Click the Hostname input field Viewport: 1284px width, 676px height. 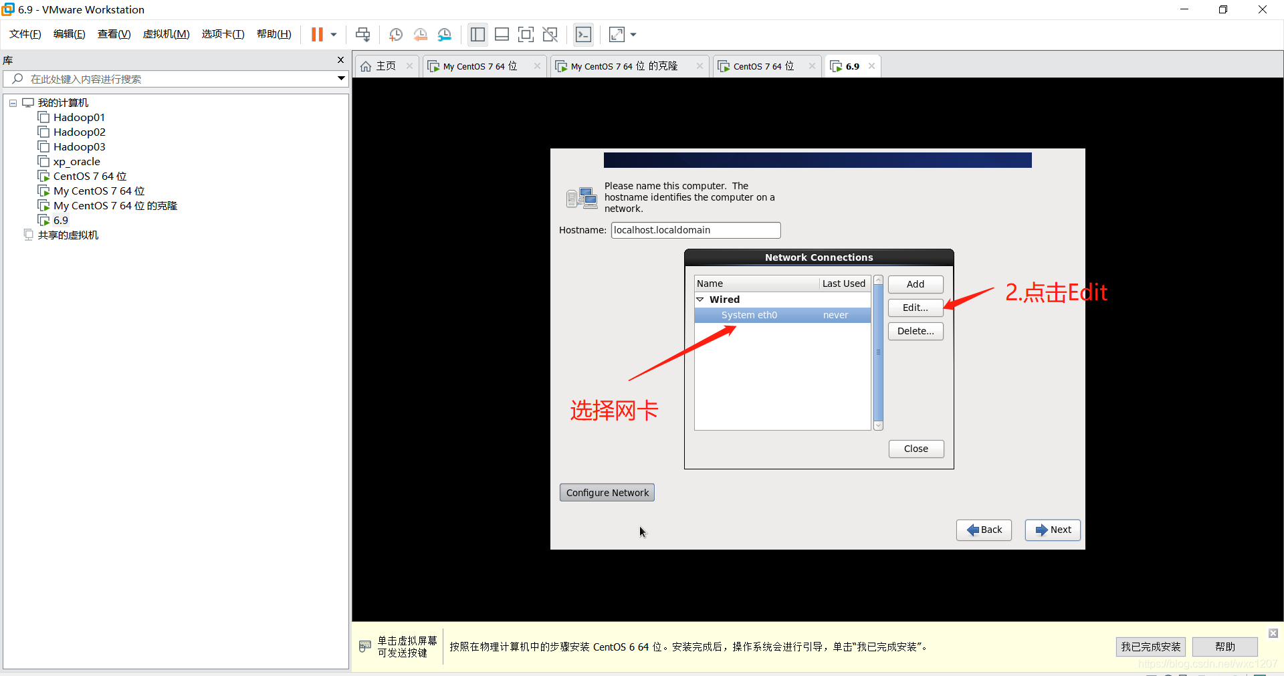(x=695, y=230)
